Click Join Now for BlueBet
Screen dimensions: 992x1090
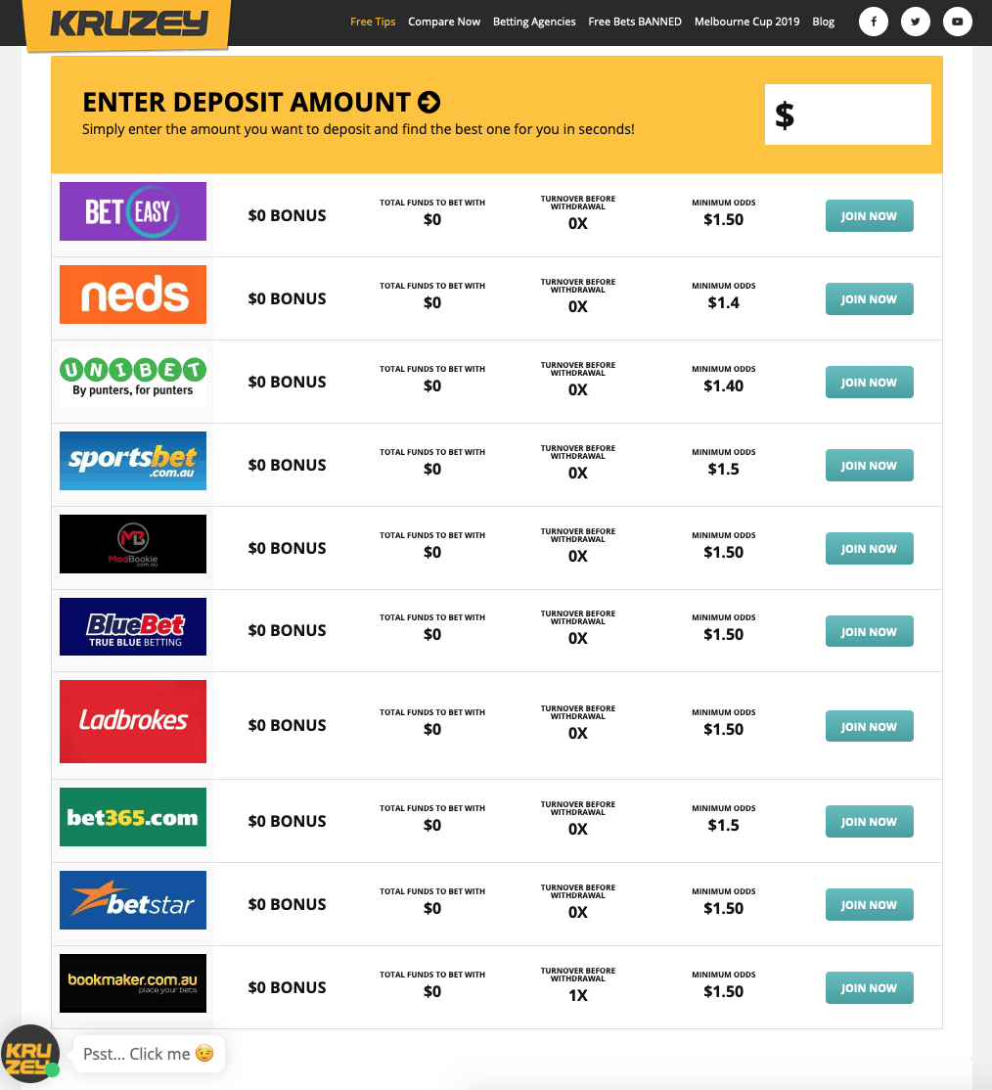869,632
